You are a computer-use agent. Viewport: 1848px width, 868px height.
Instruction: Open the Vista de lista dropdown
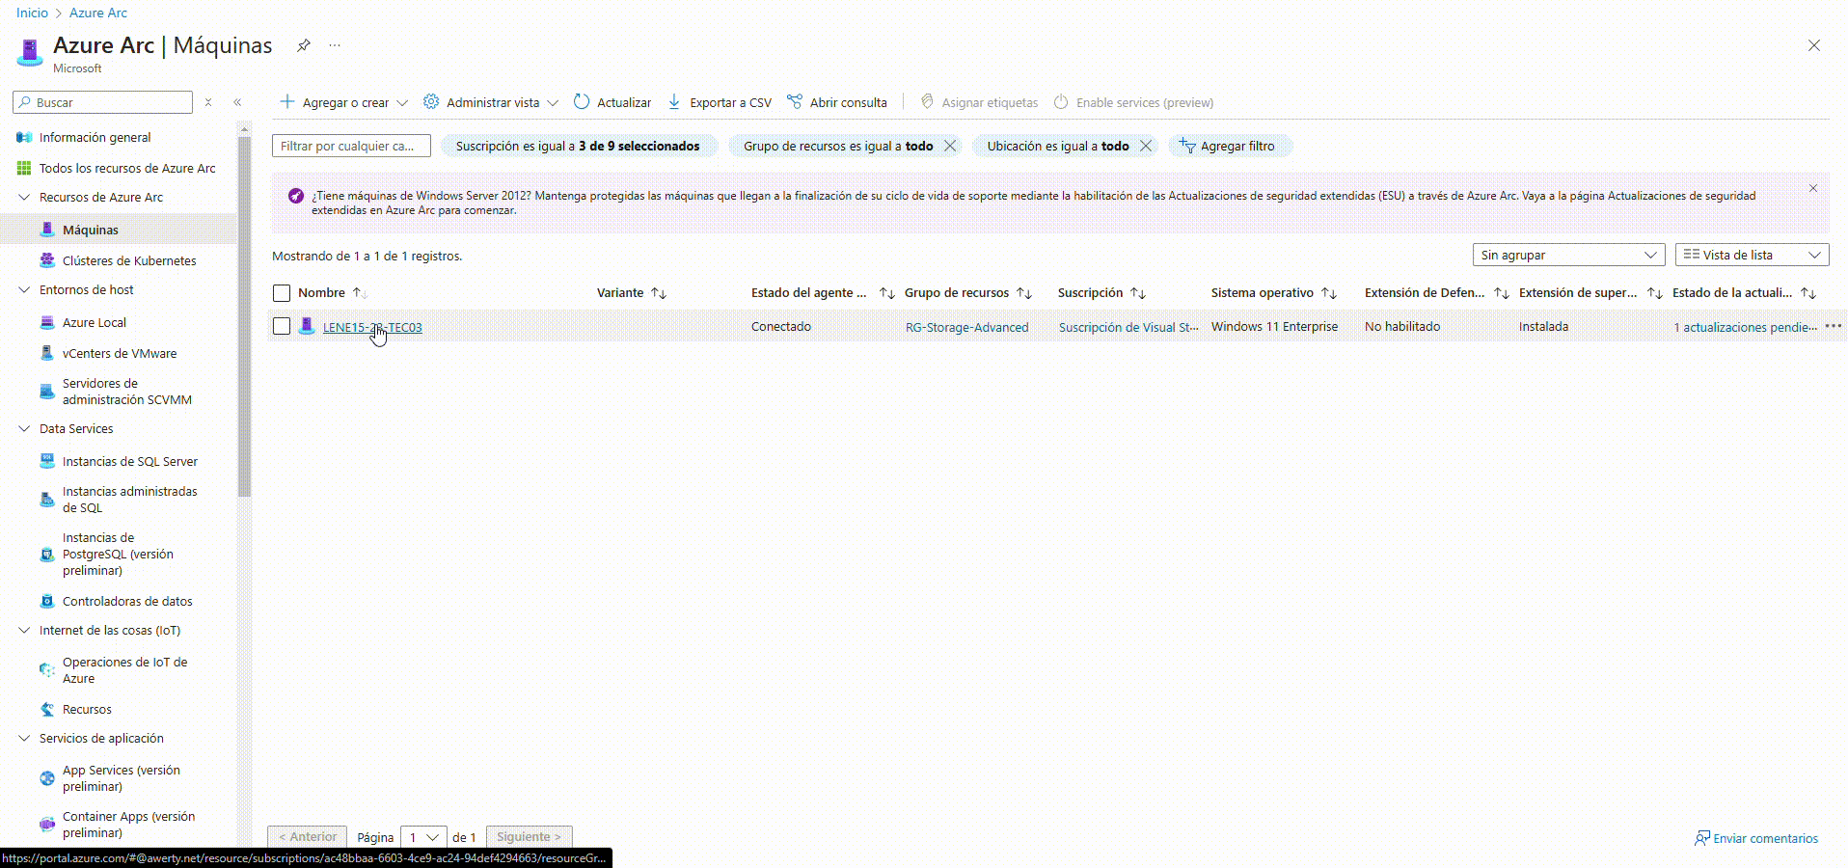(1752, 255)
